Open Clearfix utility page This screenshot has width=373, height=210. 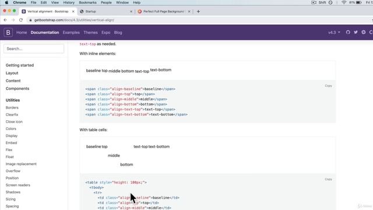(12, 114)
